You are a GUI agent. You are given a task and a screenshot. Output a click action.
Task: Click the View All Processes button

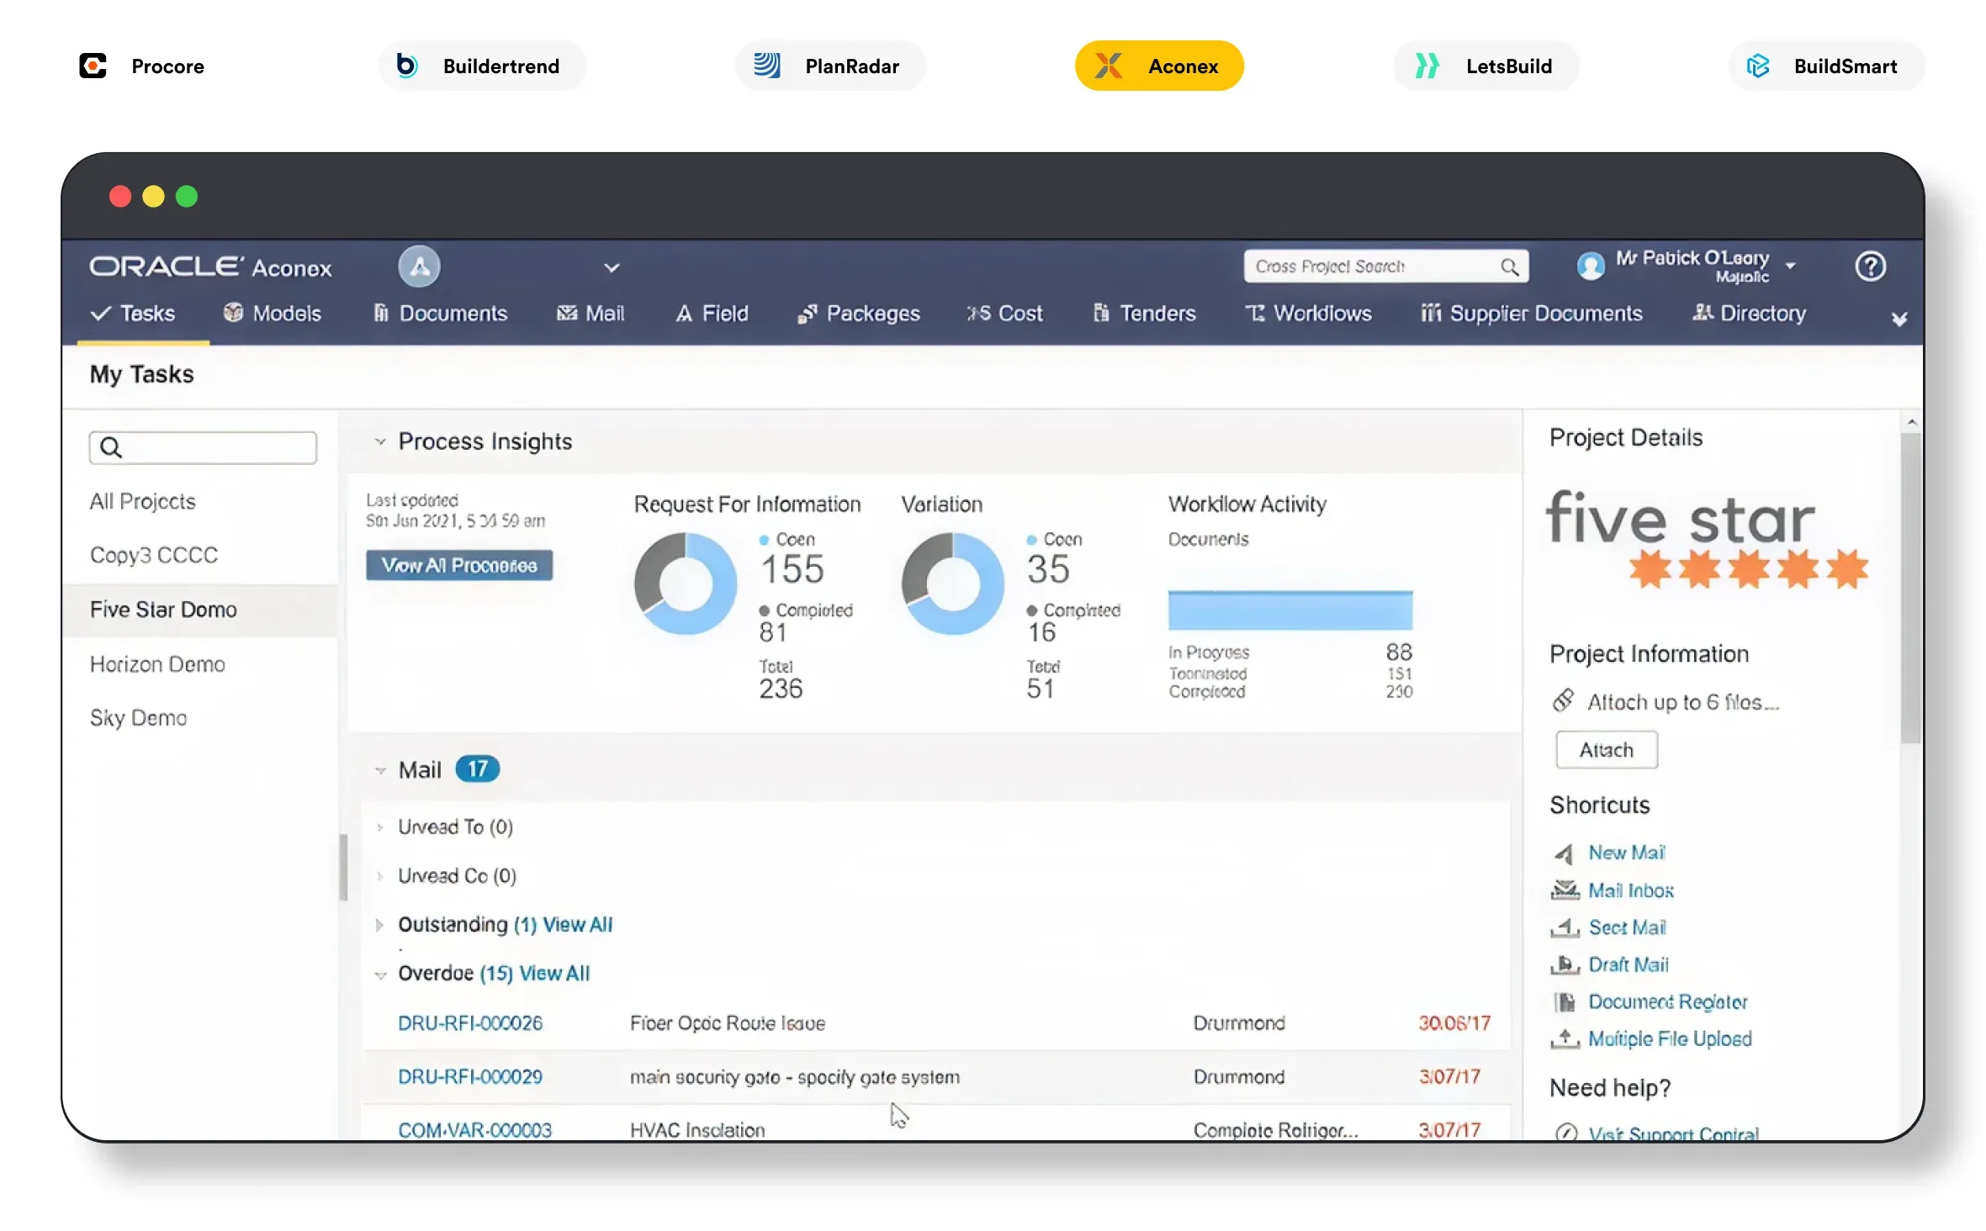[459, 565]
